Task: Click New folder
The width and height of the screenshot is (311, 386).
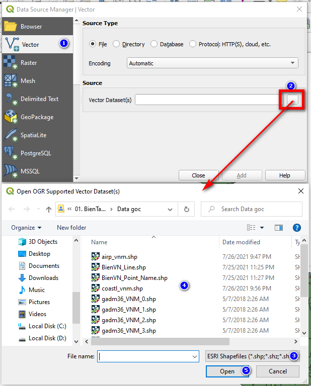Action: 71,228
